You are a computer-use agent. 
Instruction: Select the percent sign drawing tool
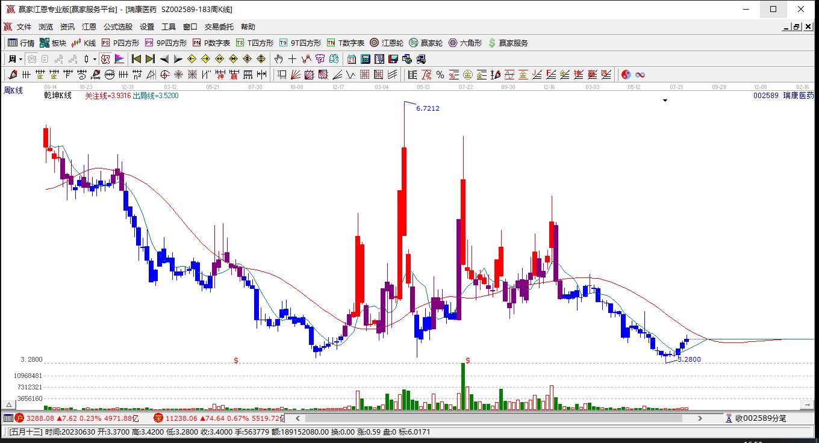[x=440, y=75]
